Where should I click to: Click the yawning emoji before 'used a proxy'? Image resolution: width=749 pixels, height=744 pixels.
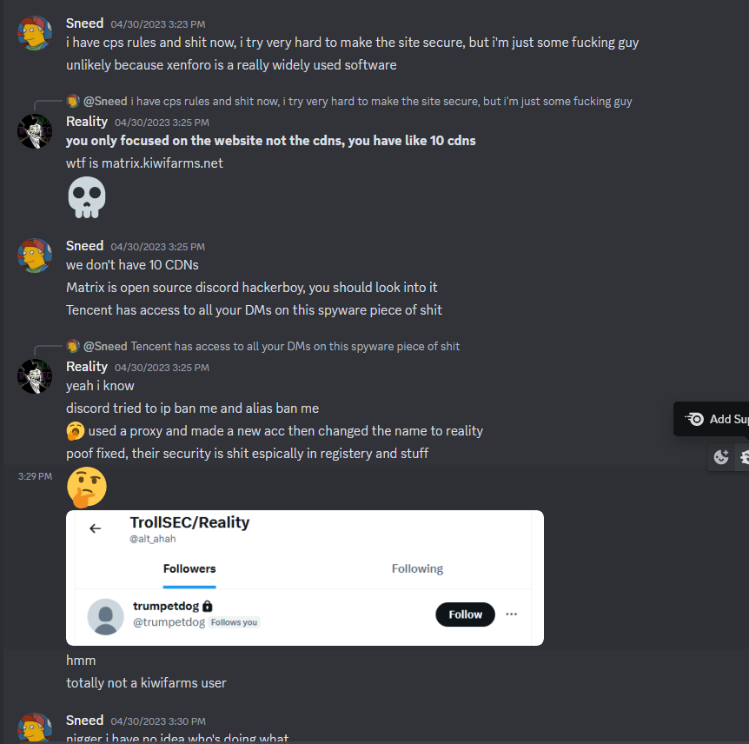coord(75,431)
